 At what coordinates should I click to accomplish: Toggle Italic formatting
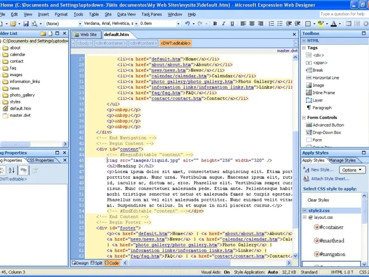tap(224, 24)
